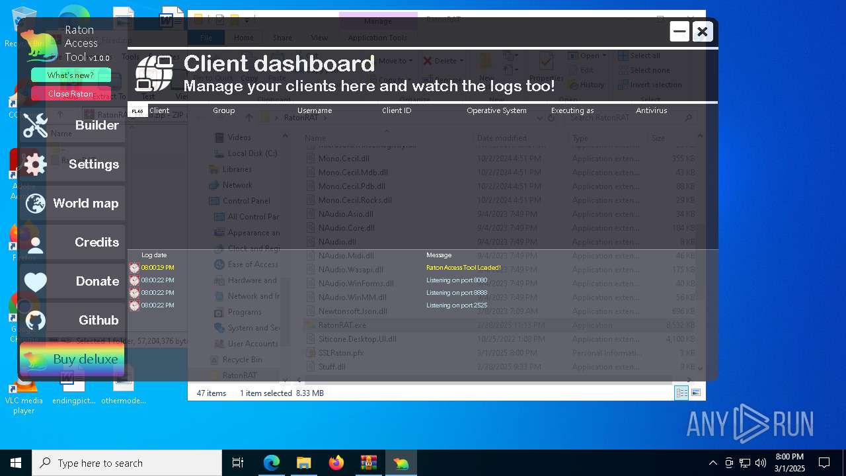Open the Share tab in File Explorer

[x=282, y=38]
